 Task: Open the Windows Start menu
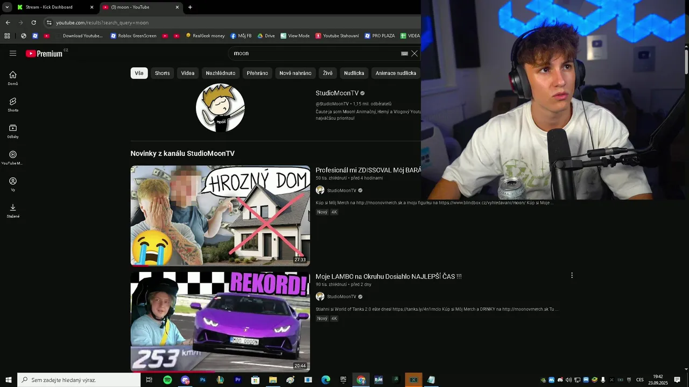(x=9, y=380)
